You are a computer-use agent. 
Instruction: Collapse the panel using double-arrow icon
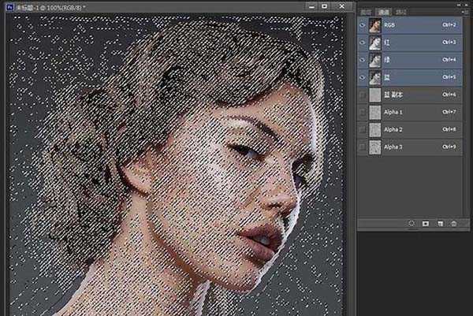pyautogui.click(x=460, y=4)
